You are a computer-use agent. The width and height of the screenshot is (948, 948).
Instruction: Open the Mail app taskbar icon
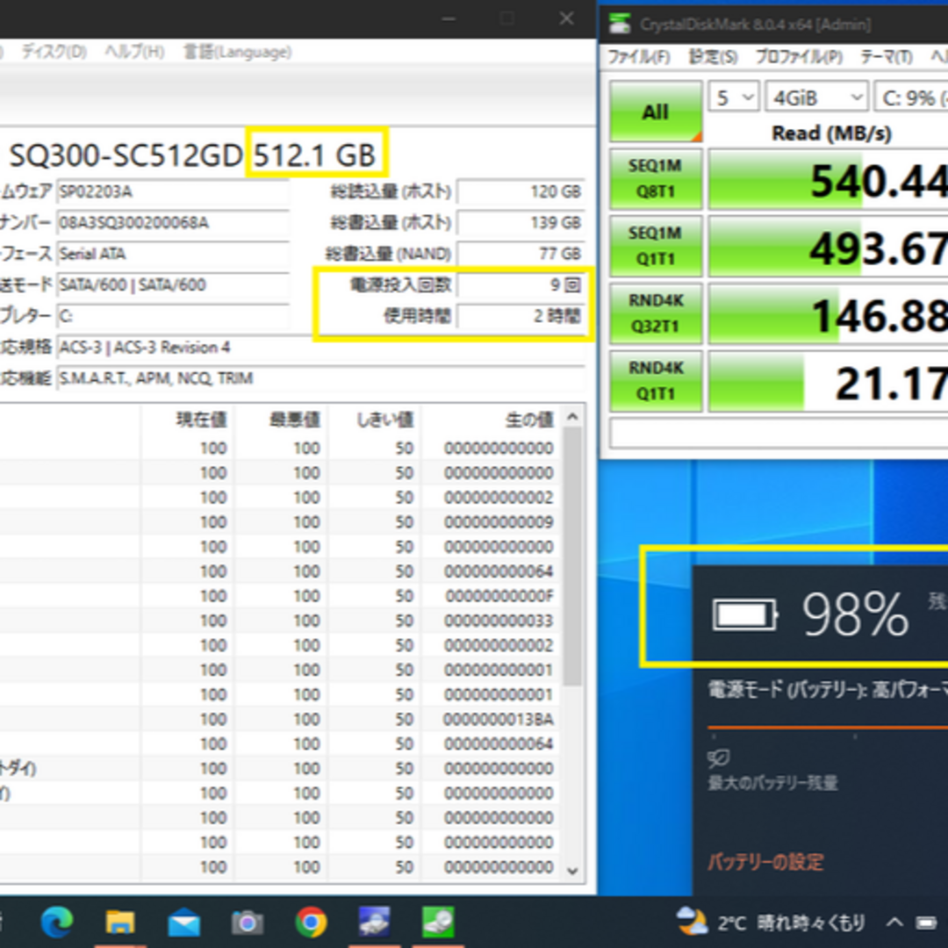pyautogui.click(x=183, y=923)
